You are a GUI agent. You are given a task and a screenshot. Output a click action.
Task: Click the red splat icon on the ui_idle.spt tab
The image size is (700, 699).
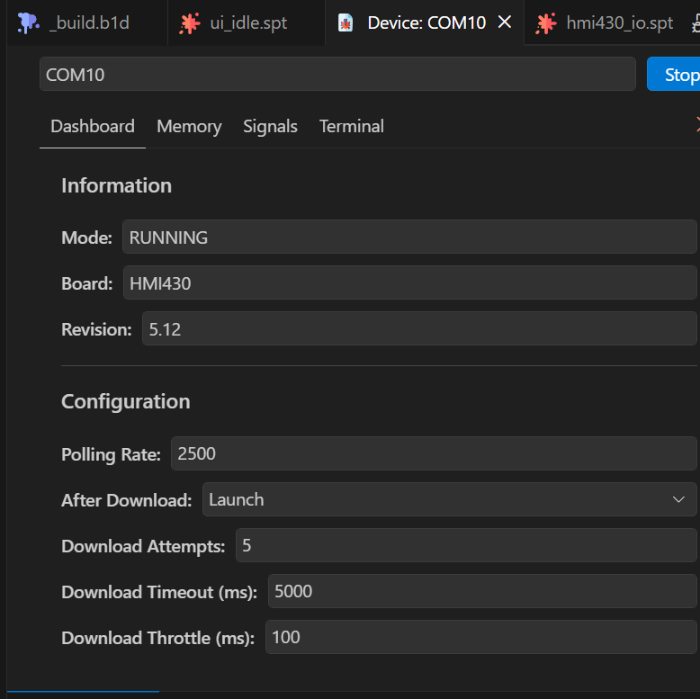tap(190, 23)
